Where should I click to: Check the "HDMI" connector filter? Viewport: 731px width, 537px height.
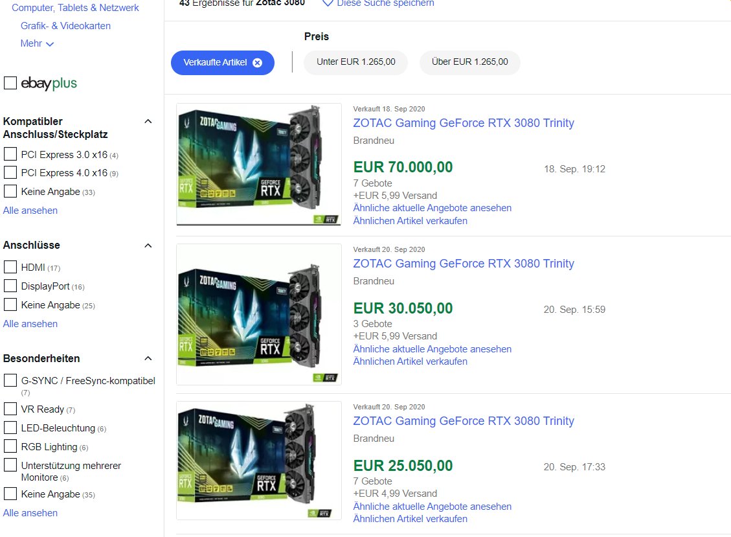click(x=10, y=267)
